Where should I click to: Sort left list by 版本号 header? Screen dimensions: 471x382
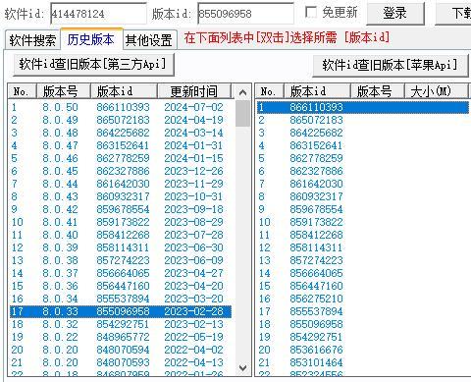pyautogui.click(x=64, y=91)
